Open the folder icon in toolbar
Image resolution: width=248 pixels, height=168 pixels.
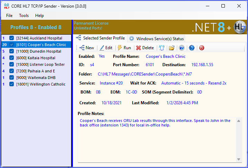pyautogui.click(x=171, y=48)
